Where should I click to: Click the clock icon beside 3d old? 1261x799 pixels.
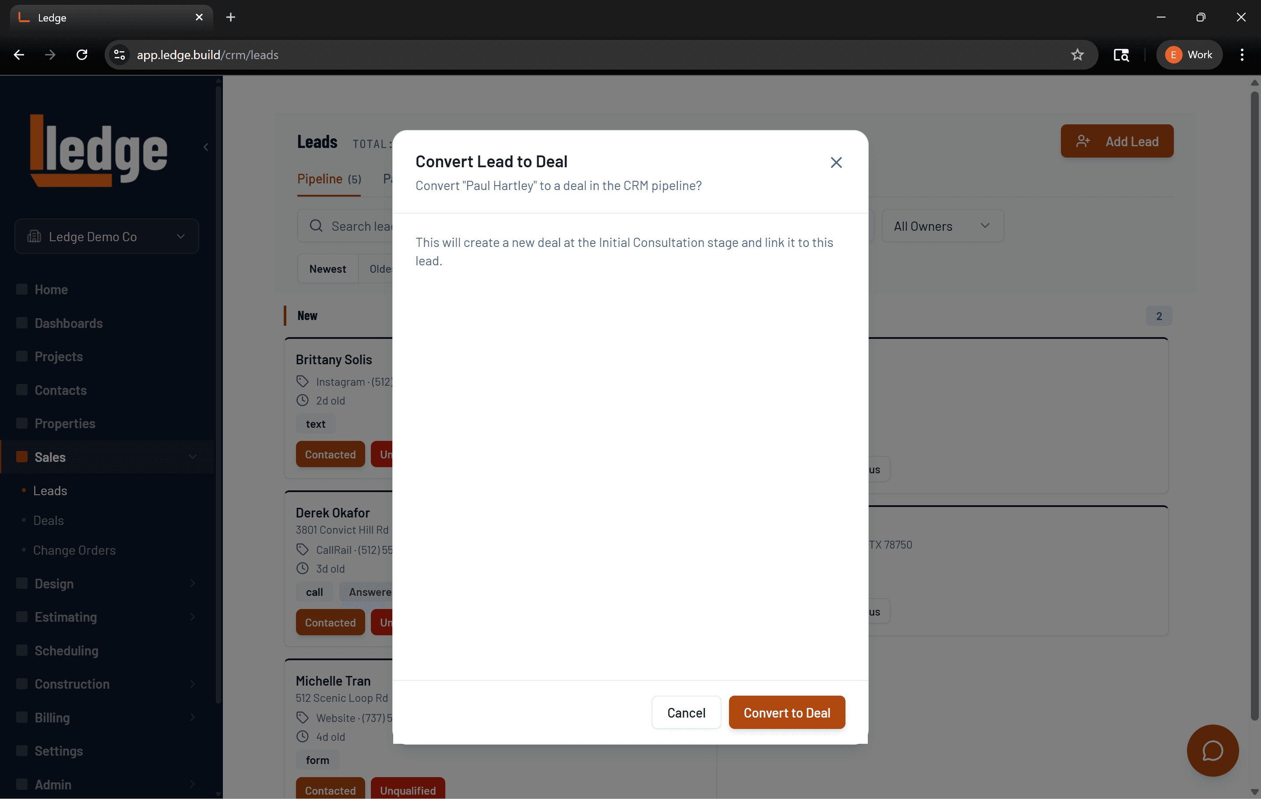[303, 568]
